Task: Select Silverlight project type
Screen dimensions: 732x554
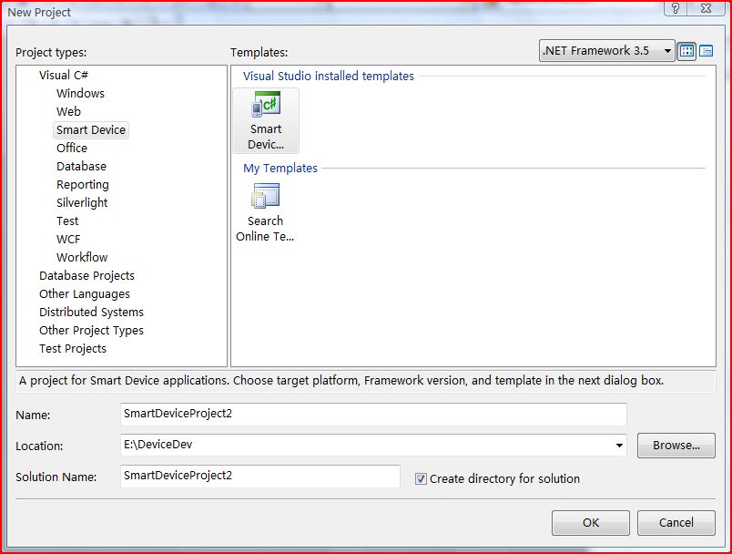Action: [82, 202]
